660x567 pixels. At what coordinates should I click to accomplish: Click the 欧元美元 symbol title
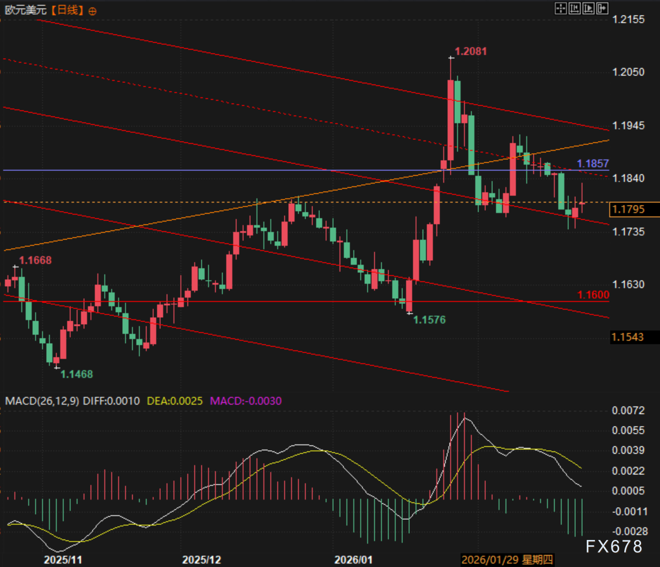(25, 10)
